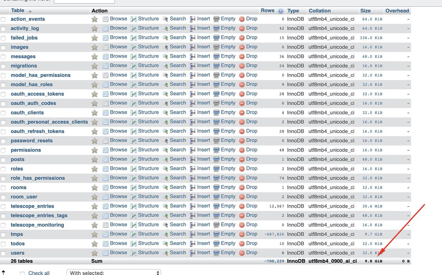
Task: Click Search text link for model_has_permissions
Action: click(x=178, y=75)
